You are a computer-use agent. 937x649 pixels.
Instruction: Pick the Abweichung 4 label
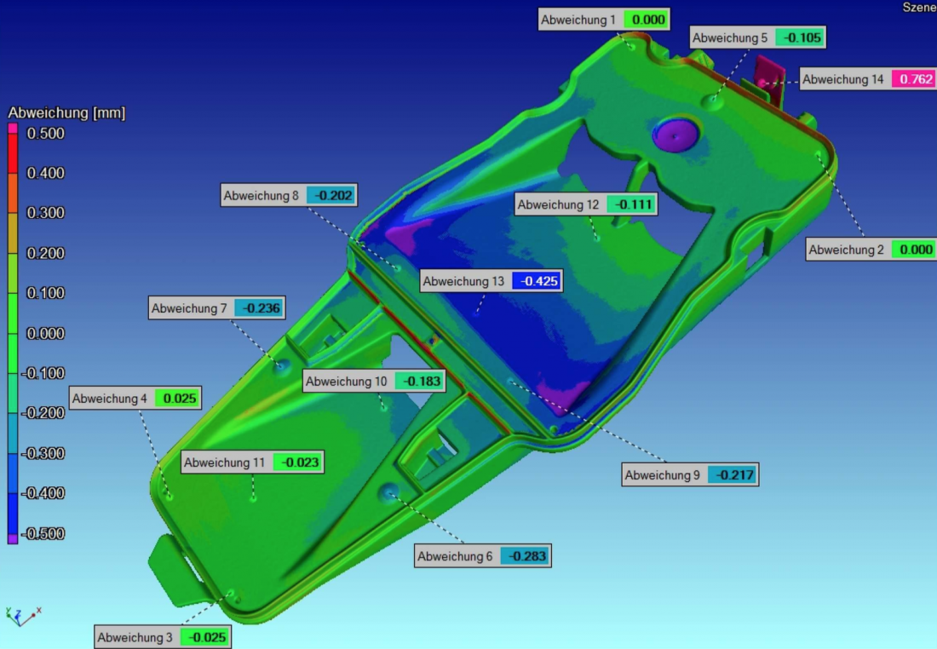click(135, 398)
